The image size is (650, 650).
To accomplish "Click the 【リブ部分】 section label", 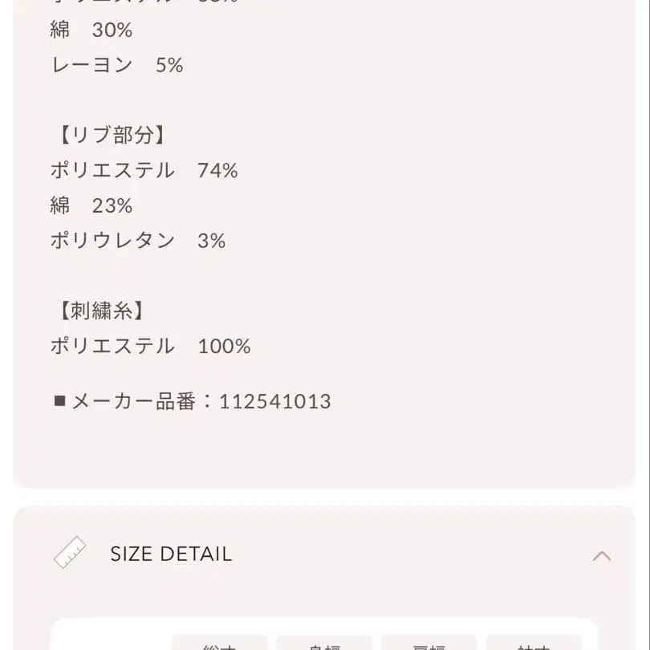I will [x=109, y=135].
